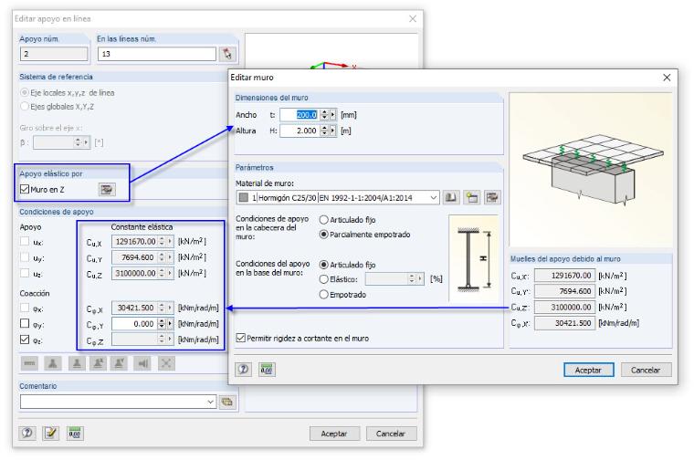
Task: Click the Cφ,y value field
Action: 134,324
